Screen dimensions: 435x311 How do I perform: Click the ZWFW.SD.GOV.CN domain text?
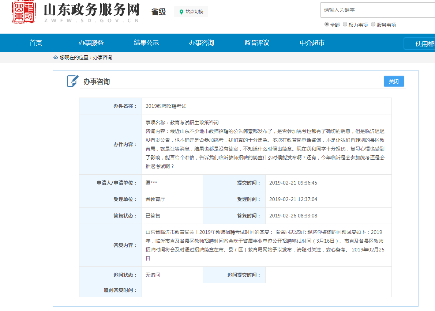[91, 20]
